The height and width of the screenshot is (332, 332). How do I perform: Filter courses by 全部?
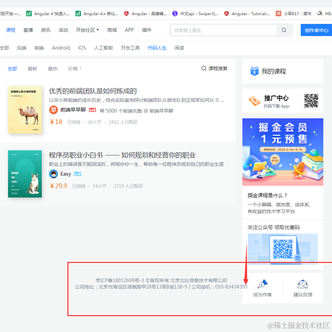[x=12, y=69]
